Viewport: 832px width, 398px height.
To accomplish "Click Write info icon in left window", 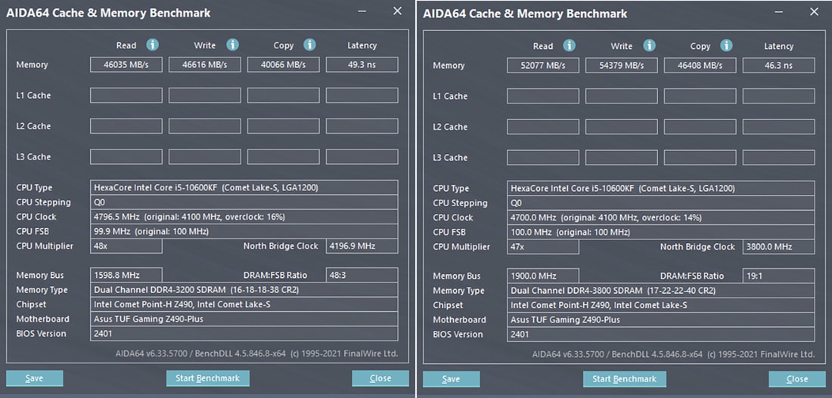I will 232,45.
